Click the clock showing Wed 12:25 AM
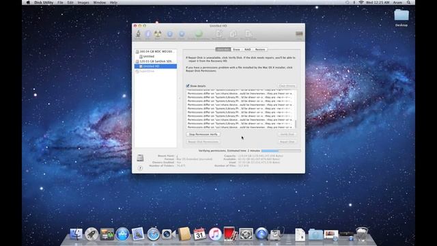 [378, 3]
